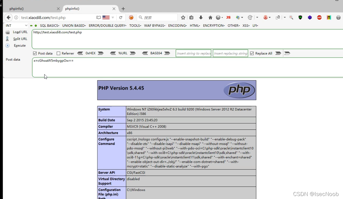This screenshot has width=343, height=199.
Task: Focus the Insert string to replace field
Action: tap(194, 53)
